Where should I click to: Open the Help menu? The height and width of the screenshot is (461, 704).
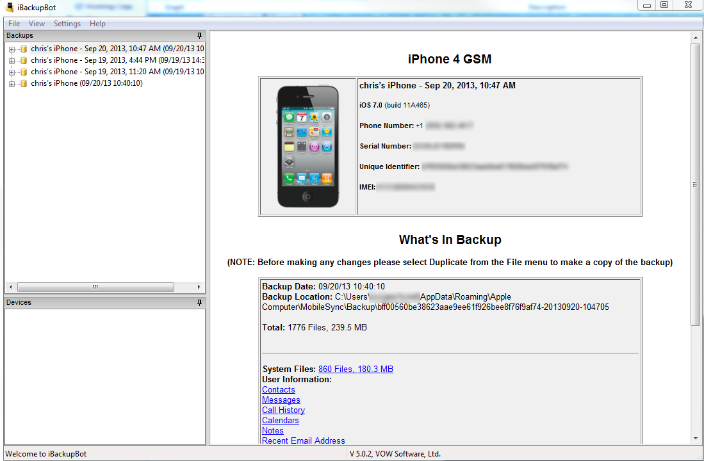click(x=97, y=24)
